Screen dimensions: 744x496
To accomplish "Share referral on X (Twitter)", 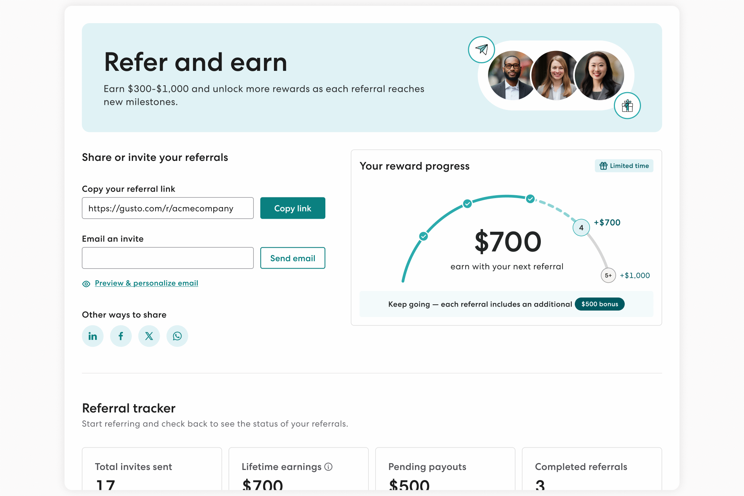I will (x=149, y=336).
